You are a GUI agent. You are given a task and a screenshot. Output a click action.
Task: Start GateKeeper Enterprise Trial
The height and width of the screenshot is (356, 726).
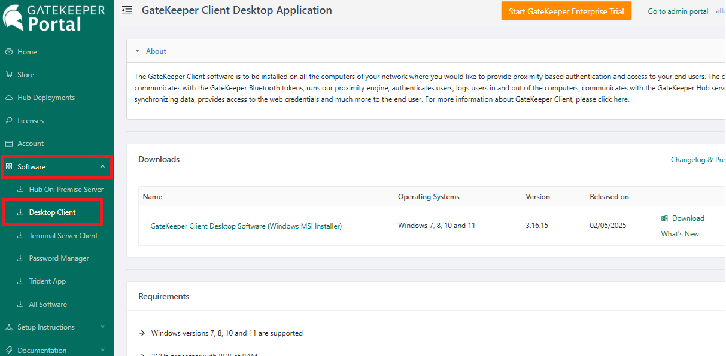566,11
